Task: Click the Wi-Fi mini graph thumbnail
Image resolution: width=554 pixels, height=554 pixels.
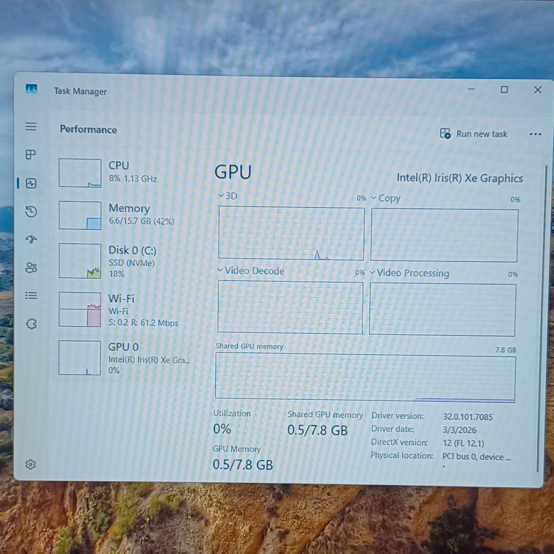Action: (x=80, y=310)
